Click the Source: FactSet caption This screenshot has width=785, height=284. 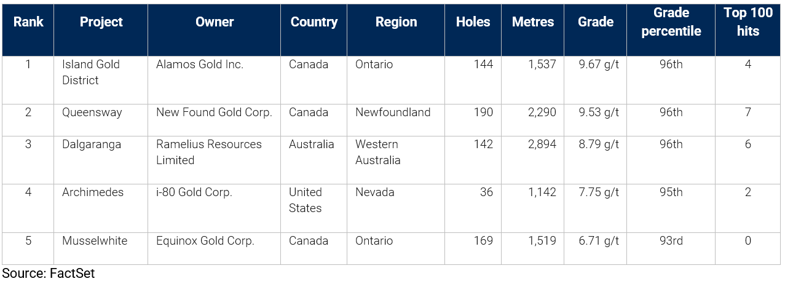(x=49, y=274)
